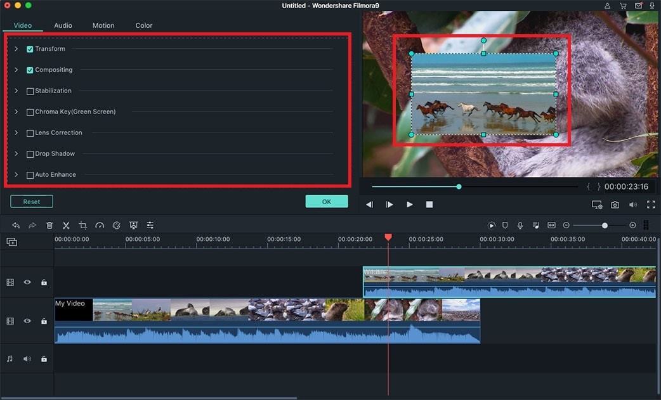This screenshot has width=661, height=400.
Task: Click the Green Screen toolbar icon
Action: [x=133, y=226]
